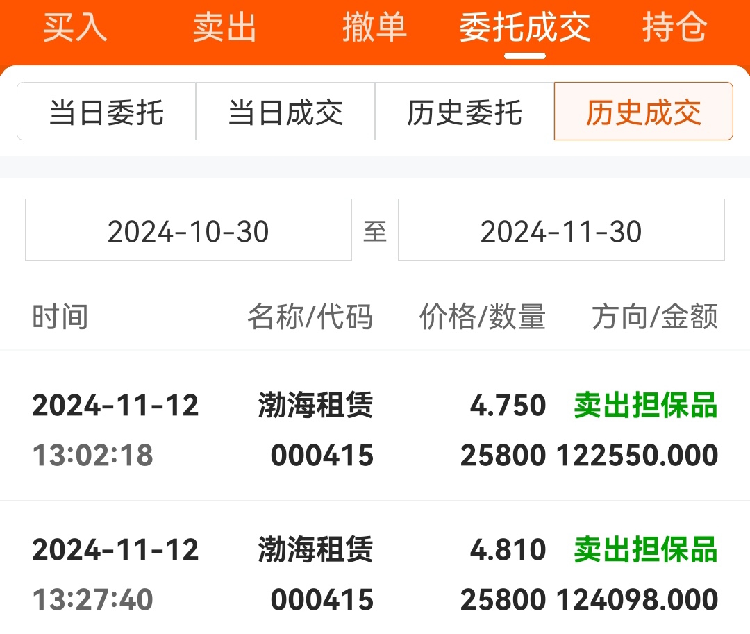Open the 卖出 tab

point(225,27)
